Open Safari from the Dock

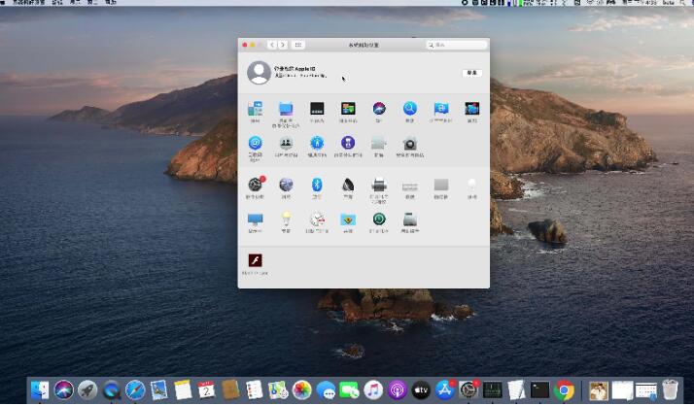point(135,390)
